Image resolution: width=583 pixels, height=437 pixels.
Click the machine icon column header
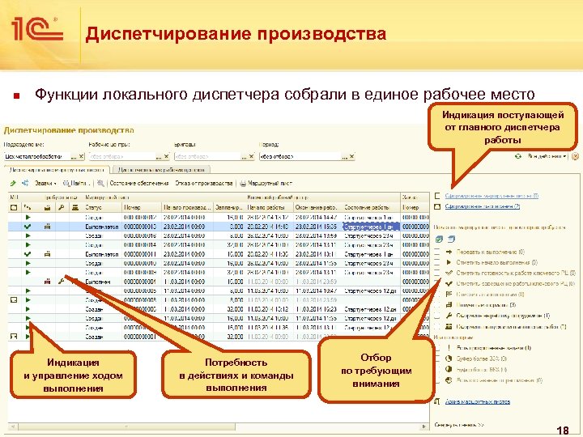47,207
